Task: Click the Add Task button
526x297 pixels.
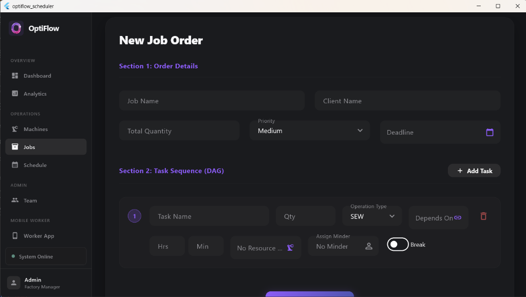Action: tap(474, 171)
